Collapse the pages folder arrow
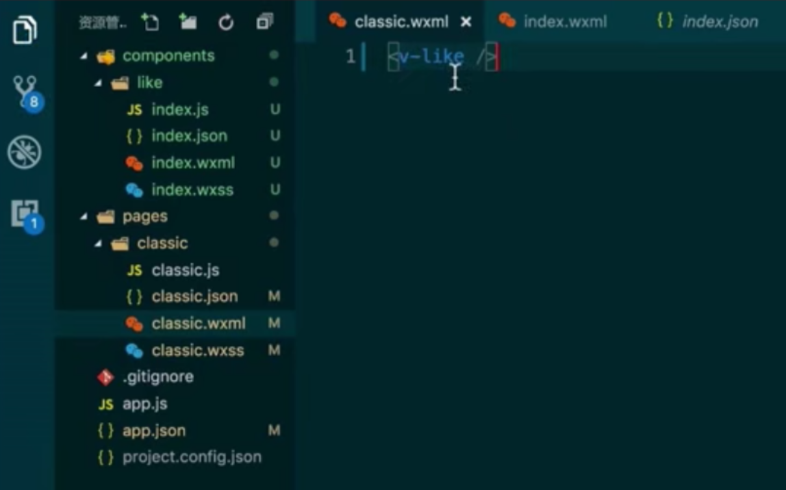 (84, 217)
